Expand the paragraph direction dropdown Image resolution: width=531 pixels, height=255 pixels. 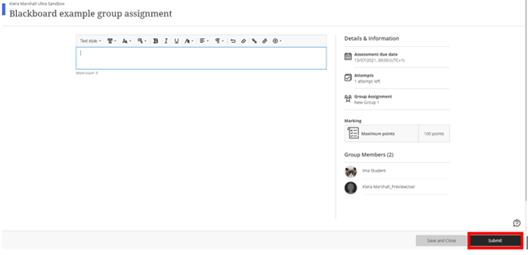point(220,41)
